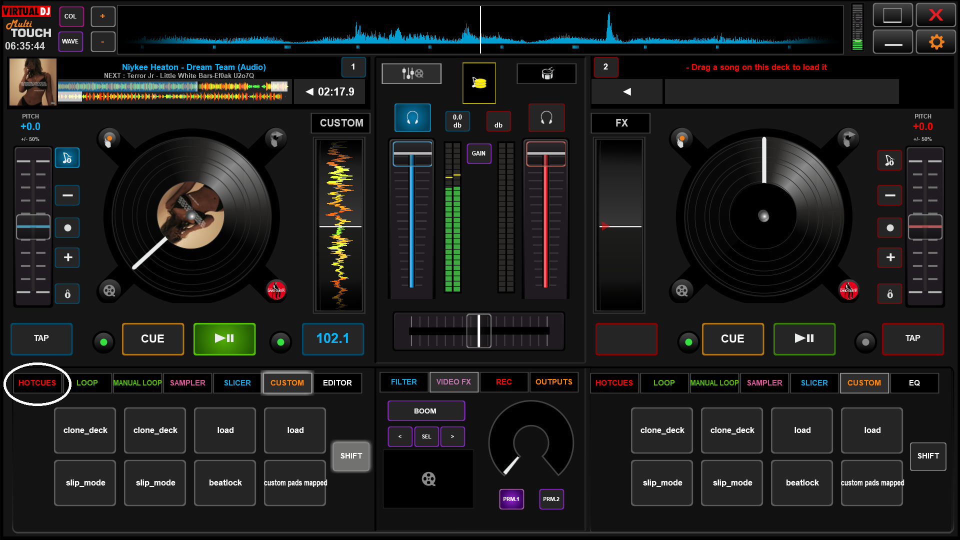960x540 pixels.
Task: Toggle green indicator left of deck 2 CUE
Action: 688,342
